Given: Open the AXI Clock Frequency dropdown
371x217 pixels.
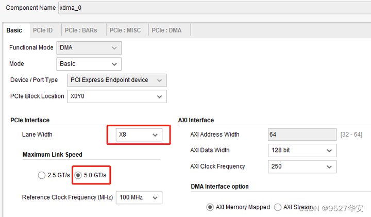Looking at the screenshot, I should coord(302,166).
